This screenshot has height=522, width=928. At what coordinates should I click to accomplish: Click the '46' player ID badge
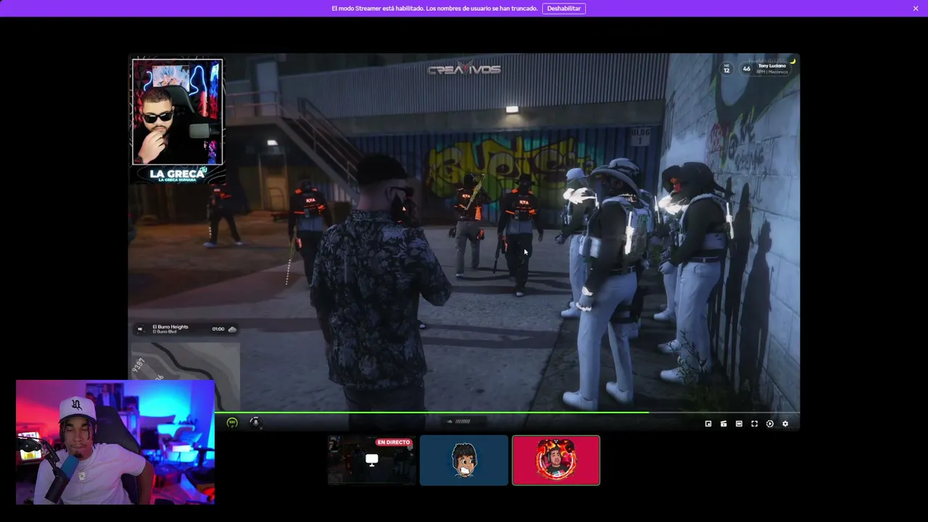[747, 69]
